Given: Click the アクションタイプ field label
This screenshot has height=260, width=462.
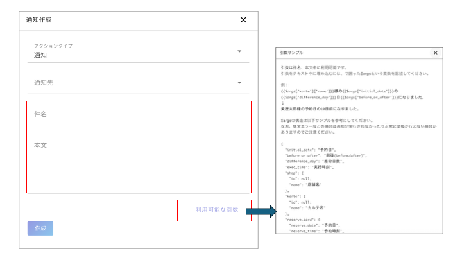Looking at the screenshot, I should [53, 46].
